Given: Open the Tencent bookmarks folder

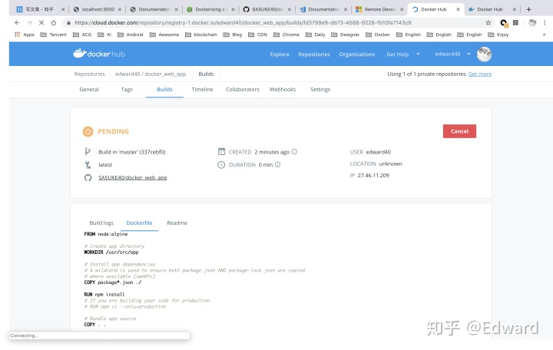Looking at the screenshot, I should coord(53,35).
